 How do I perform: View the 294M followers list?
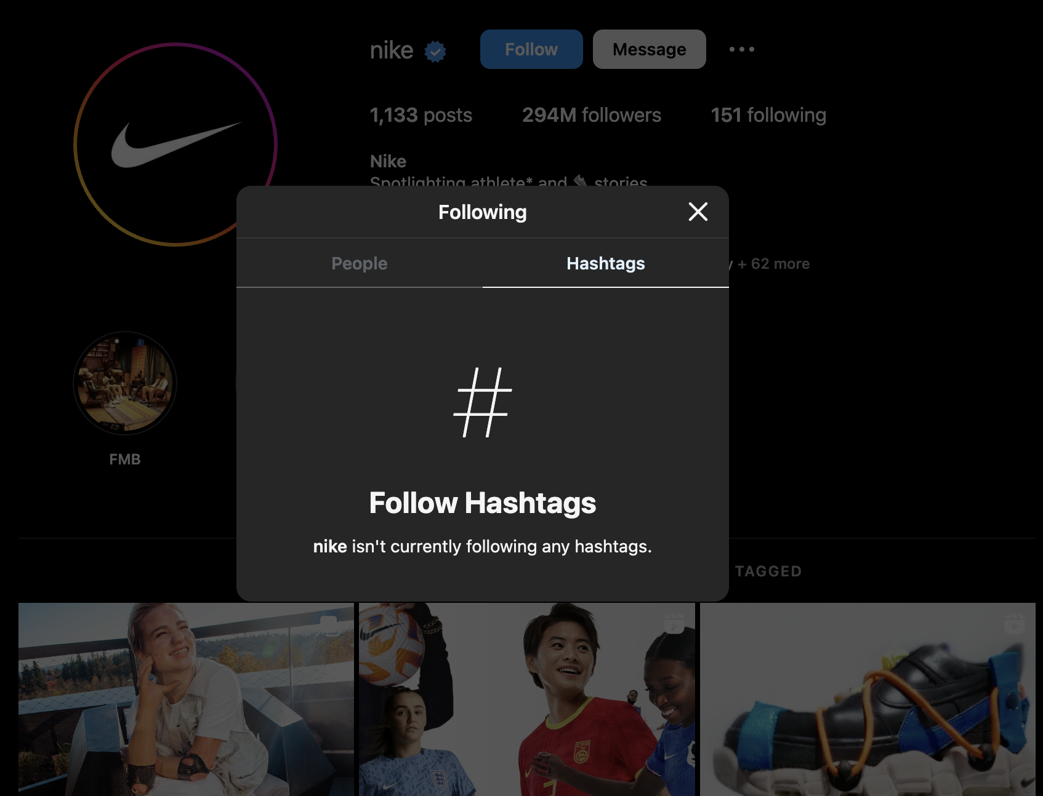coord(591,115)
